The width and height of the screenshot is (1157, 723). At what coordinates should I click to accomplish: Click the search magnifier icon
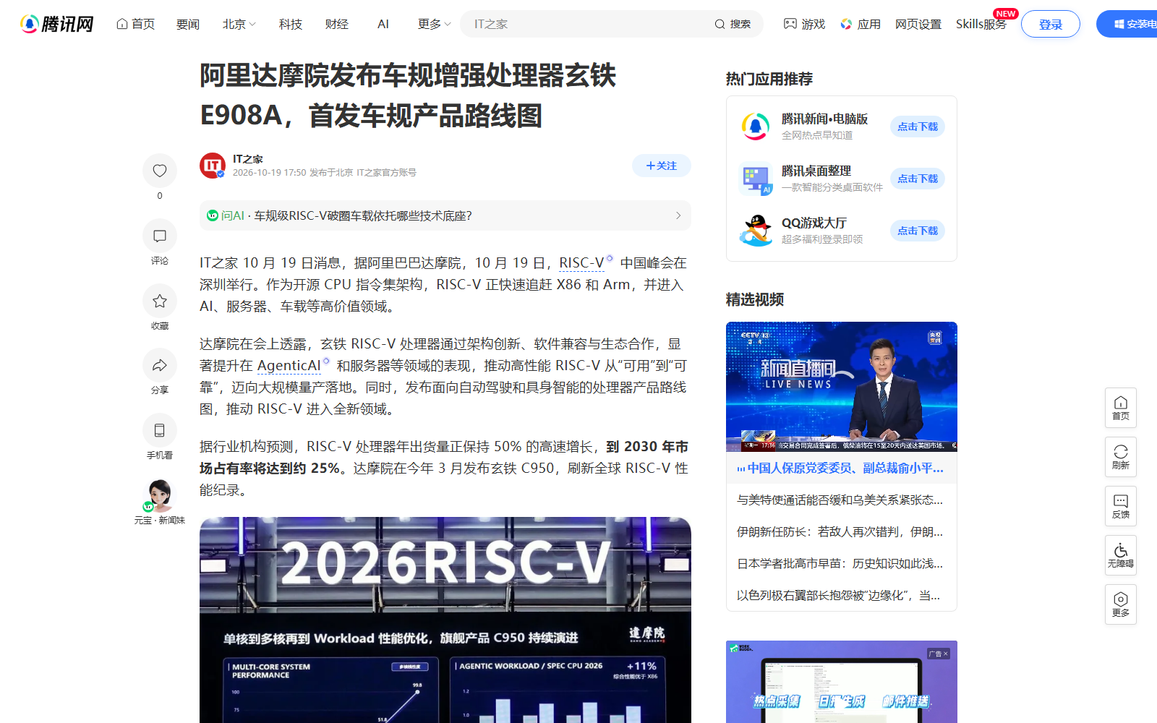click(x=720, y=24)
